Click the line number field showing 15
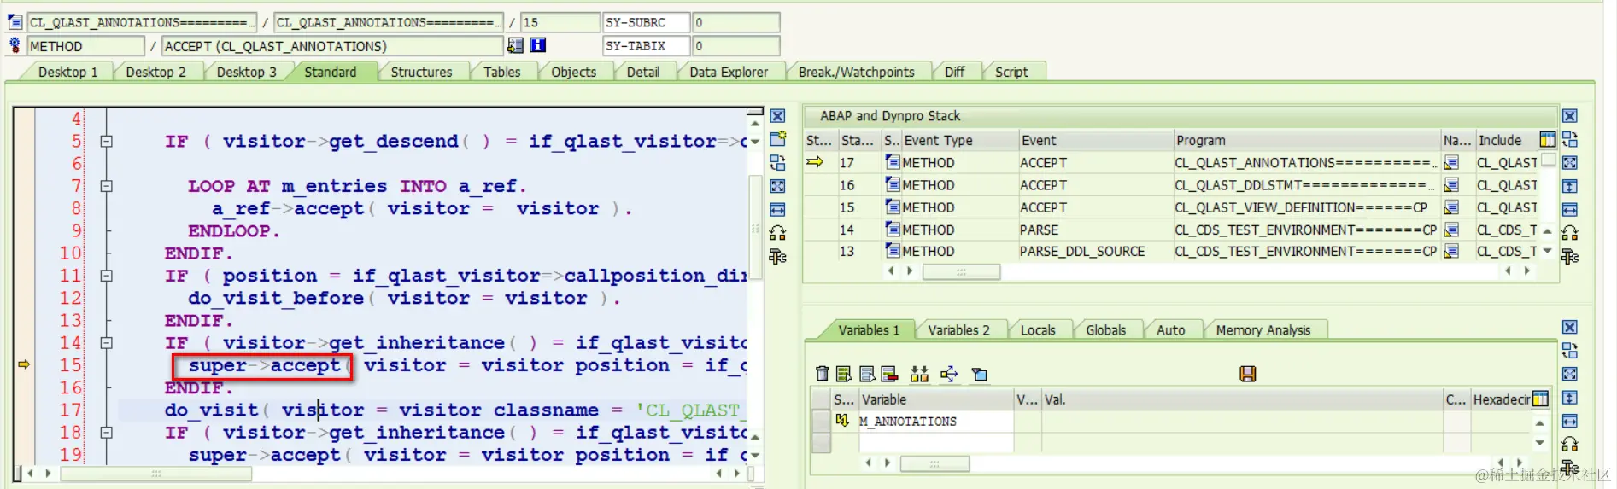Viewport: 1617px width, 489px height. (x=559, y=22)
